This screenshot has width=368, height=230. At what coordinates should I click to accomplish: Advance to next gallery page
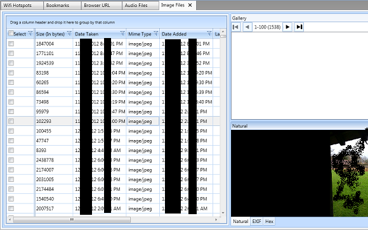[x=287, y=27]
